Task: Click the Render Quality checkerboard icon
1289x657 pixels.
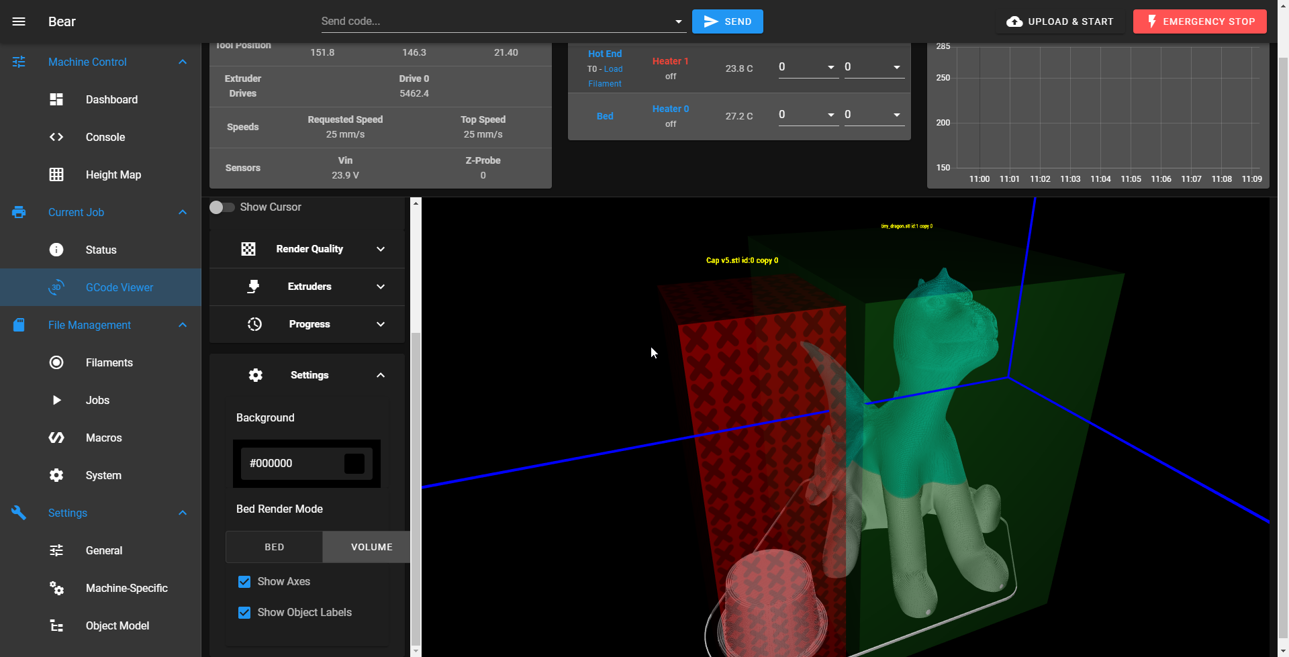Action: (248, 249)
